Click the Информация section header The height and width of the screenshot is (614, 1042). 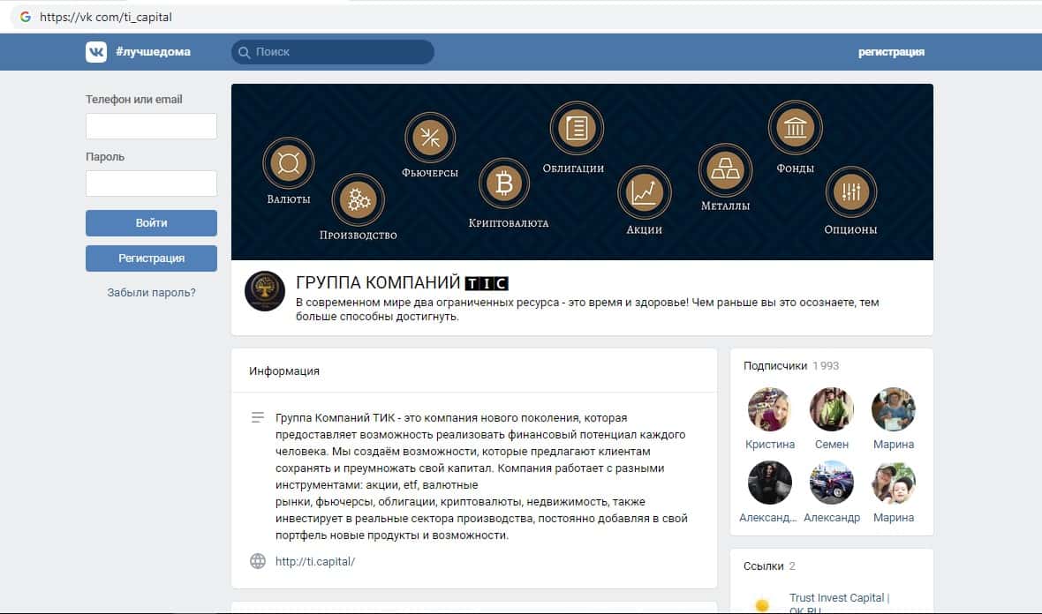coord(284,371)
